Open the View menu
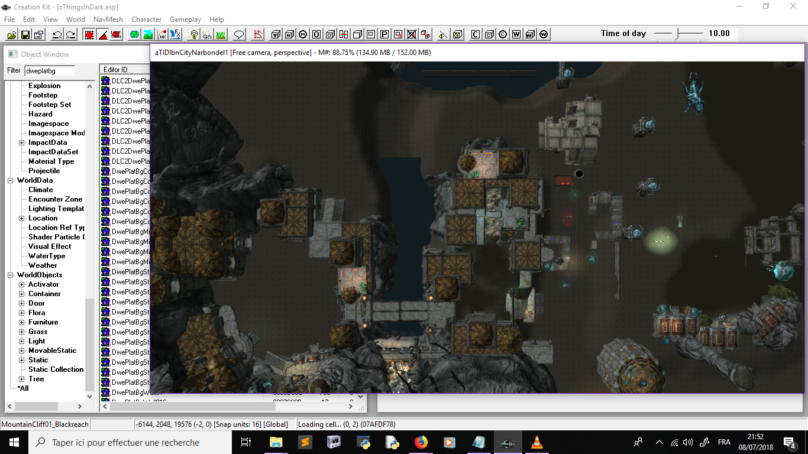This screenshot has height=454, width=808. (51, 20)
